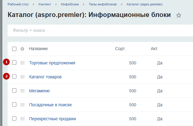
Task: Open row menu for Мегаменю
Action: 22,91
